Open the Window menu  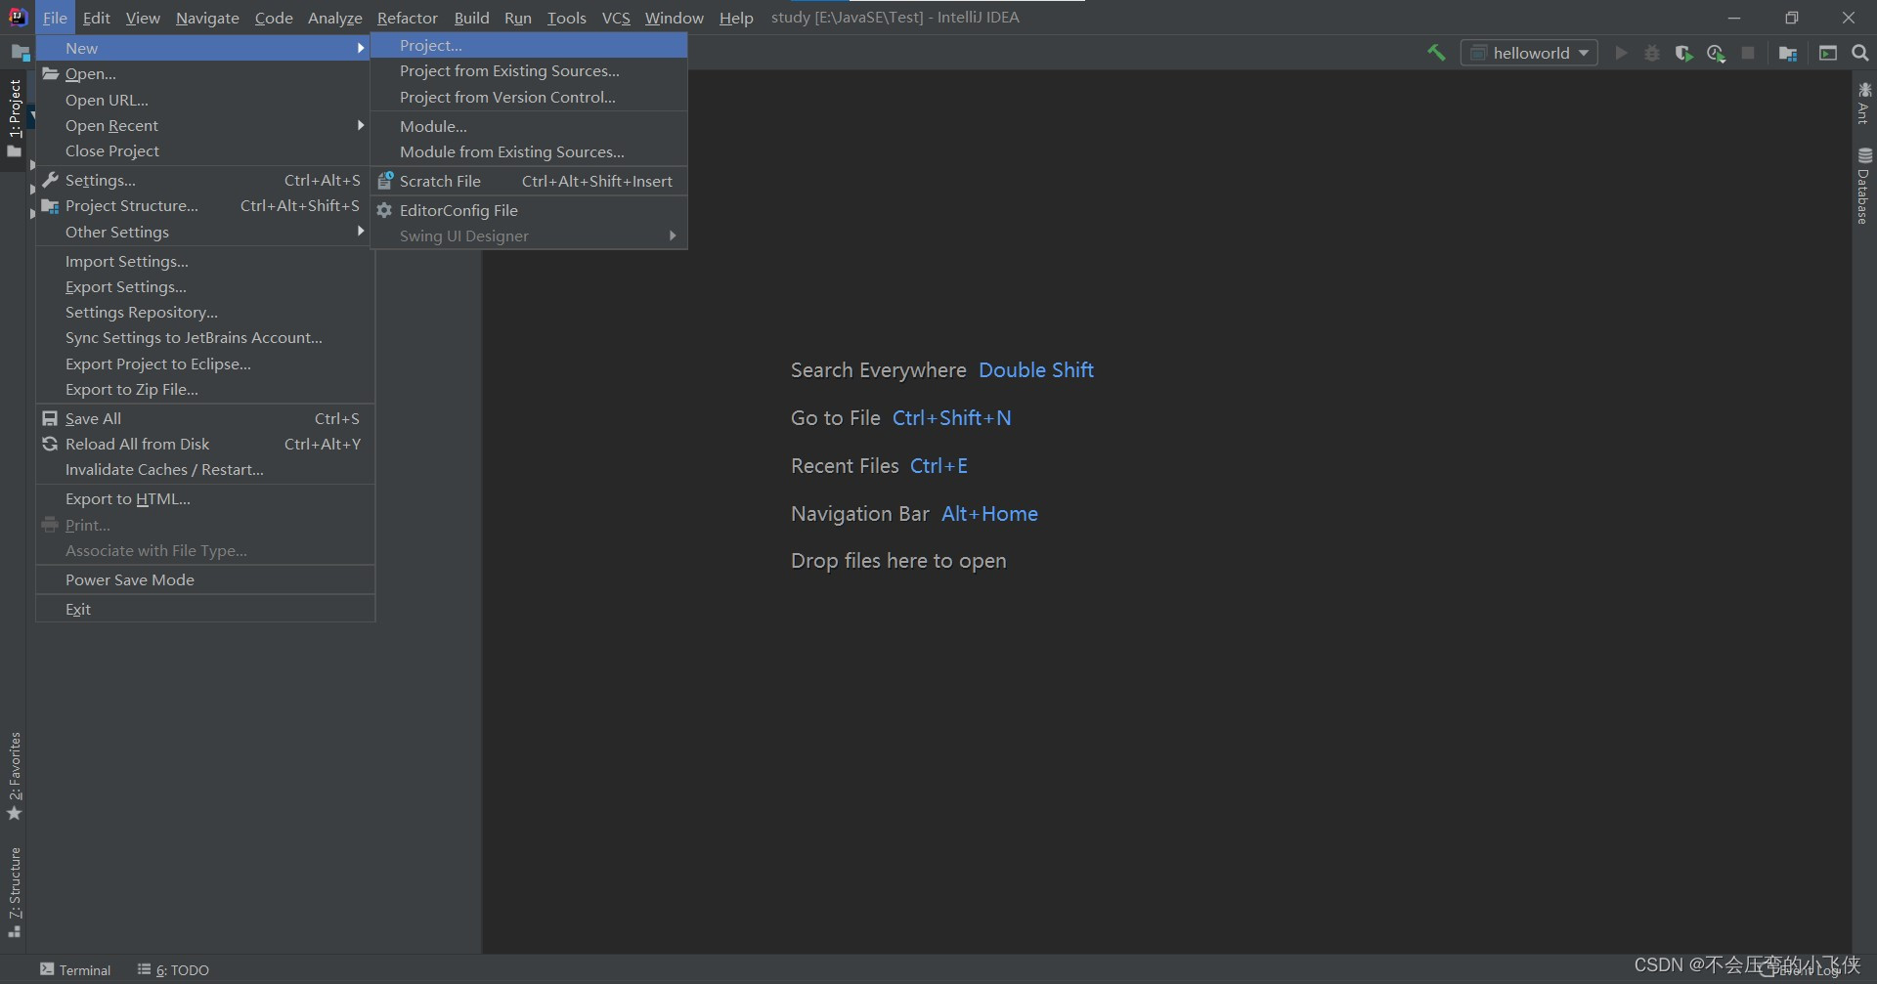pos(674,18)
